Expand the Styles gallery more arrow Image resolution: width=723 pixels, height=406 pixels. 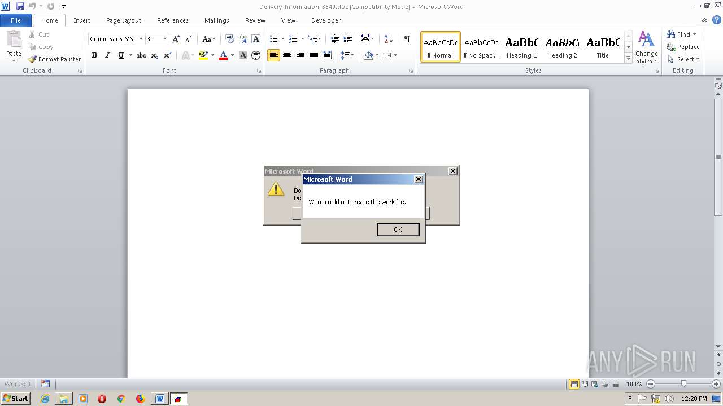click(x=628, y=58)
